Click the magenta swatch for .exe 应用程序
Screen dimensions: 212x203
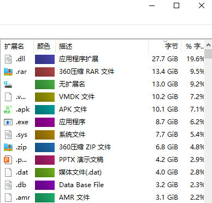(x=45, y=122)
